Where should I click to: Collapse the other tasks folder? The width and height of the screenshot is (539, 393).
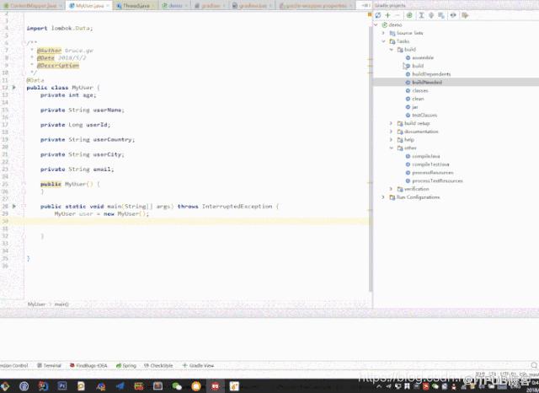point(391,148)
